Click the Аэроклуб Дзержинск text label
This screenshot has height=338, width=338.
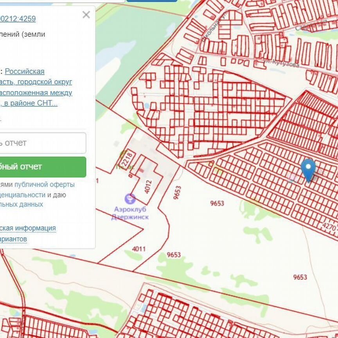tap(130, 213)
